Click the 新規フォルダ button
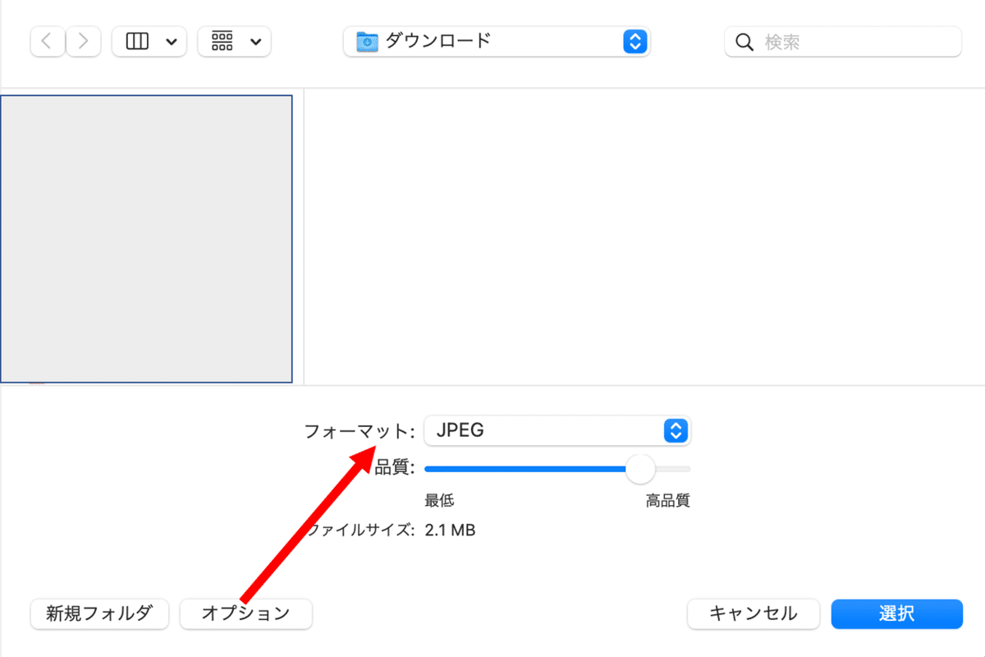Viewport: 985px width, 657px height. (99, 613)
